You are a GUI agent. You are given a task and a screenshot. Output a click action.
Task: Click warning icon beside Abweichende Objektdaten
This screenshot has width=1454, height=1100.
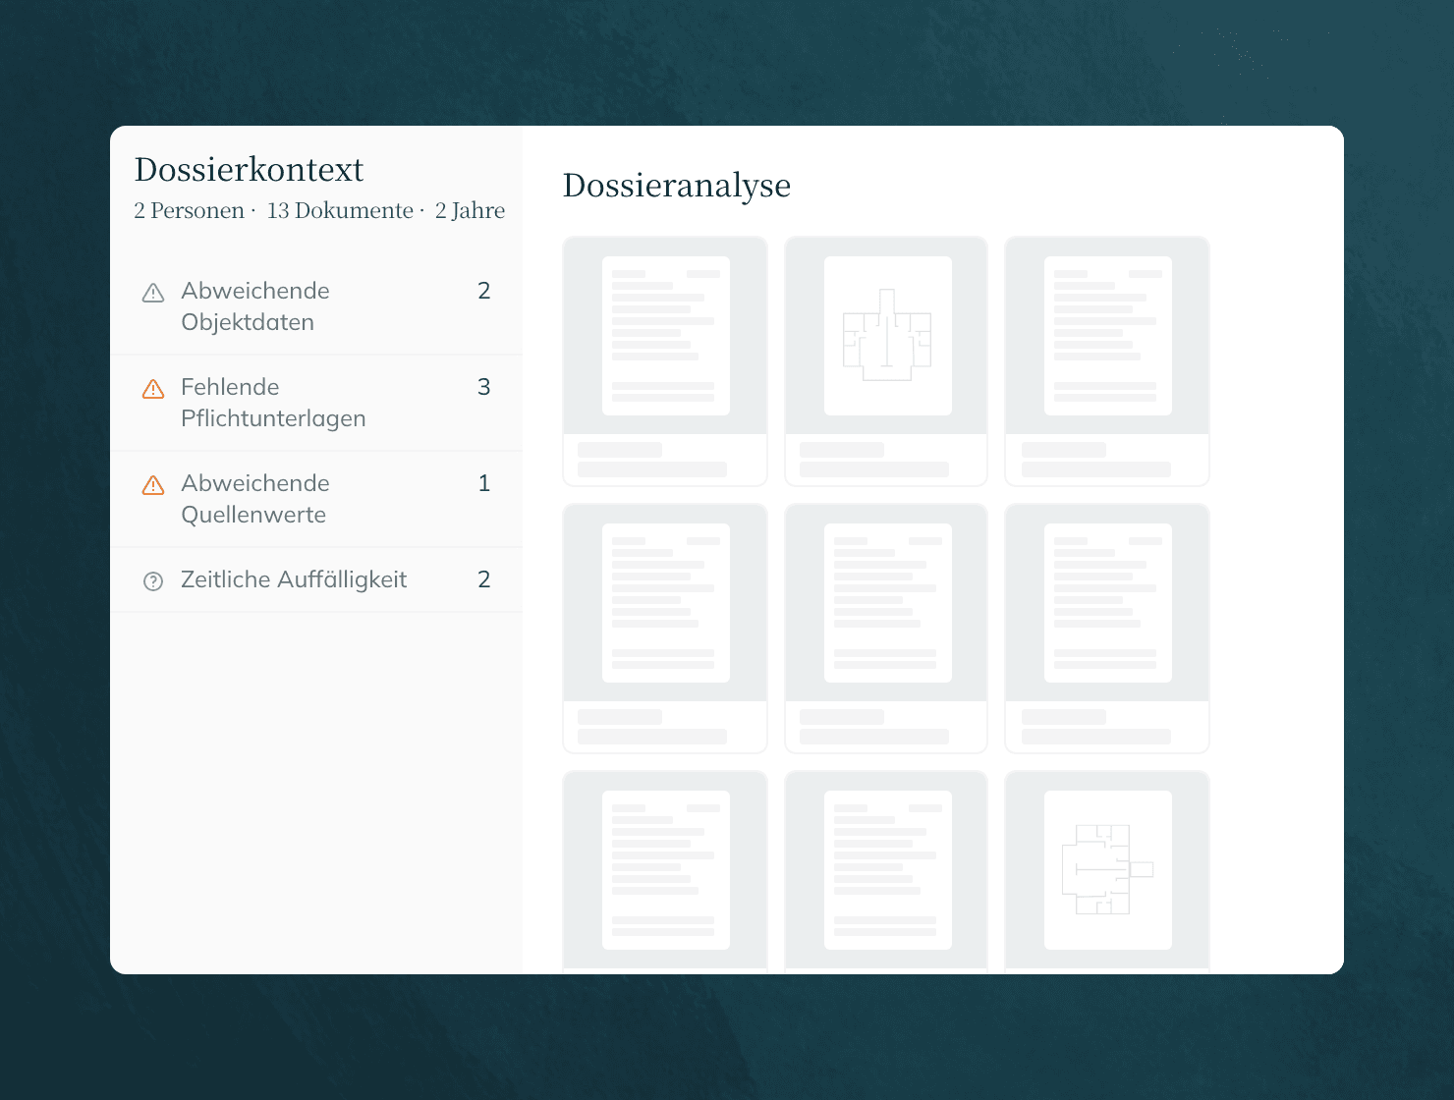(x=153, y=293)
